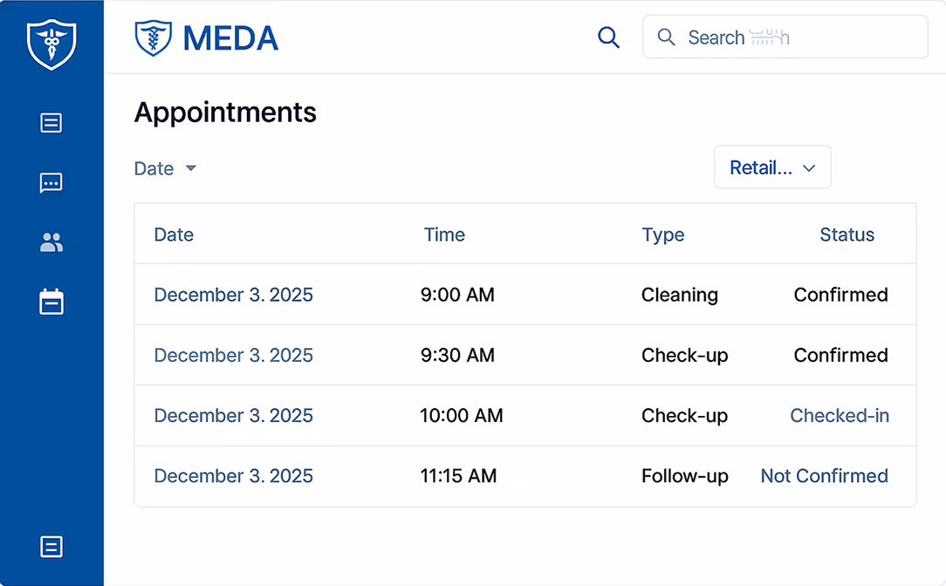946x586 pixels.
Task: Click the Type column header
Action: tap(663, 235)
